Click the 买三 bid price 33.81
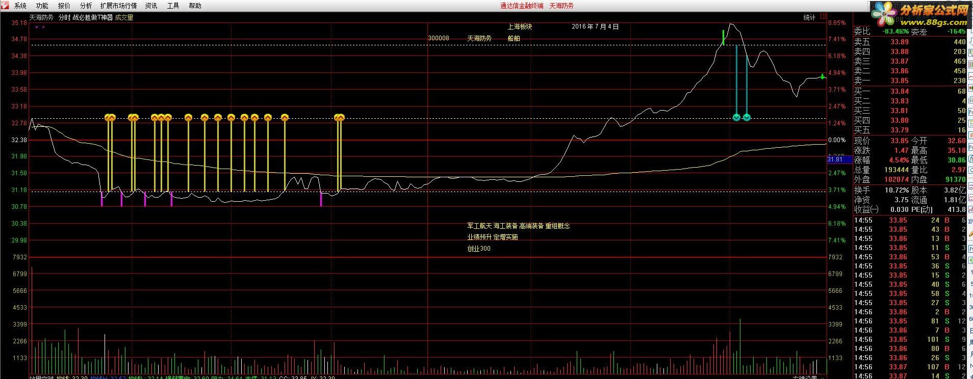Viewport: 973px width, 379px height. 900,111
